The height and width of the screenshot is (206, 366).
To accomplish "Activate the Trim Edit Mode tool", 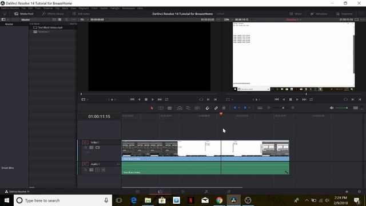I will click(161, 108).
